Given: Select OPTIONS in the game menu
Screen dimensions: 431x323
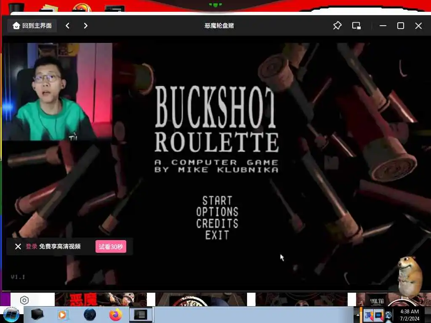Looking at the screenshot, I should [x=217, y=212].
